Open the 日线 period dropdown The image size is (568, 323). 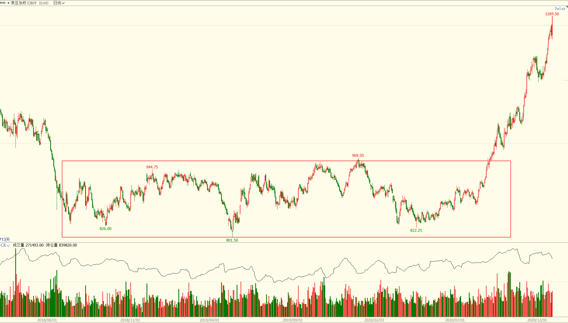(59, 3)
